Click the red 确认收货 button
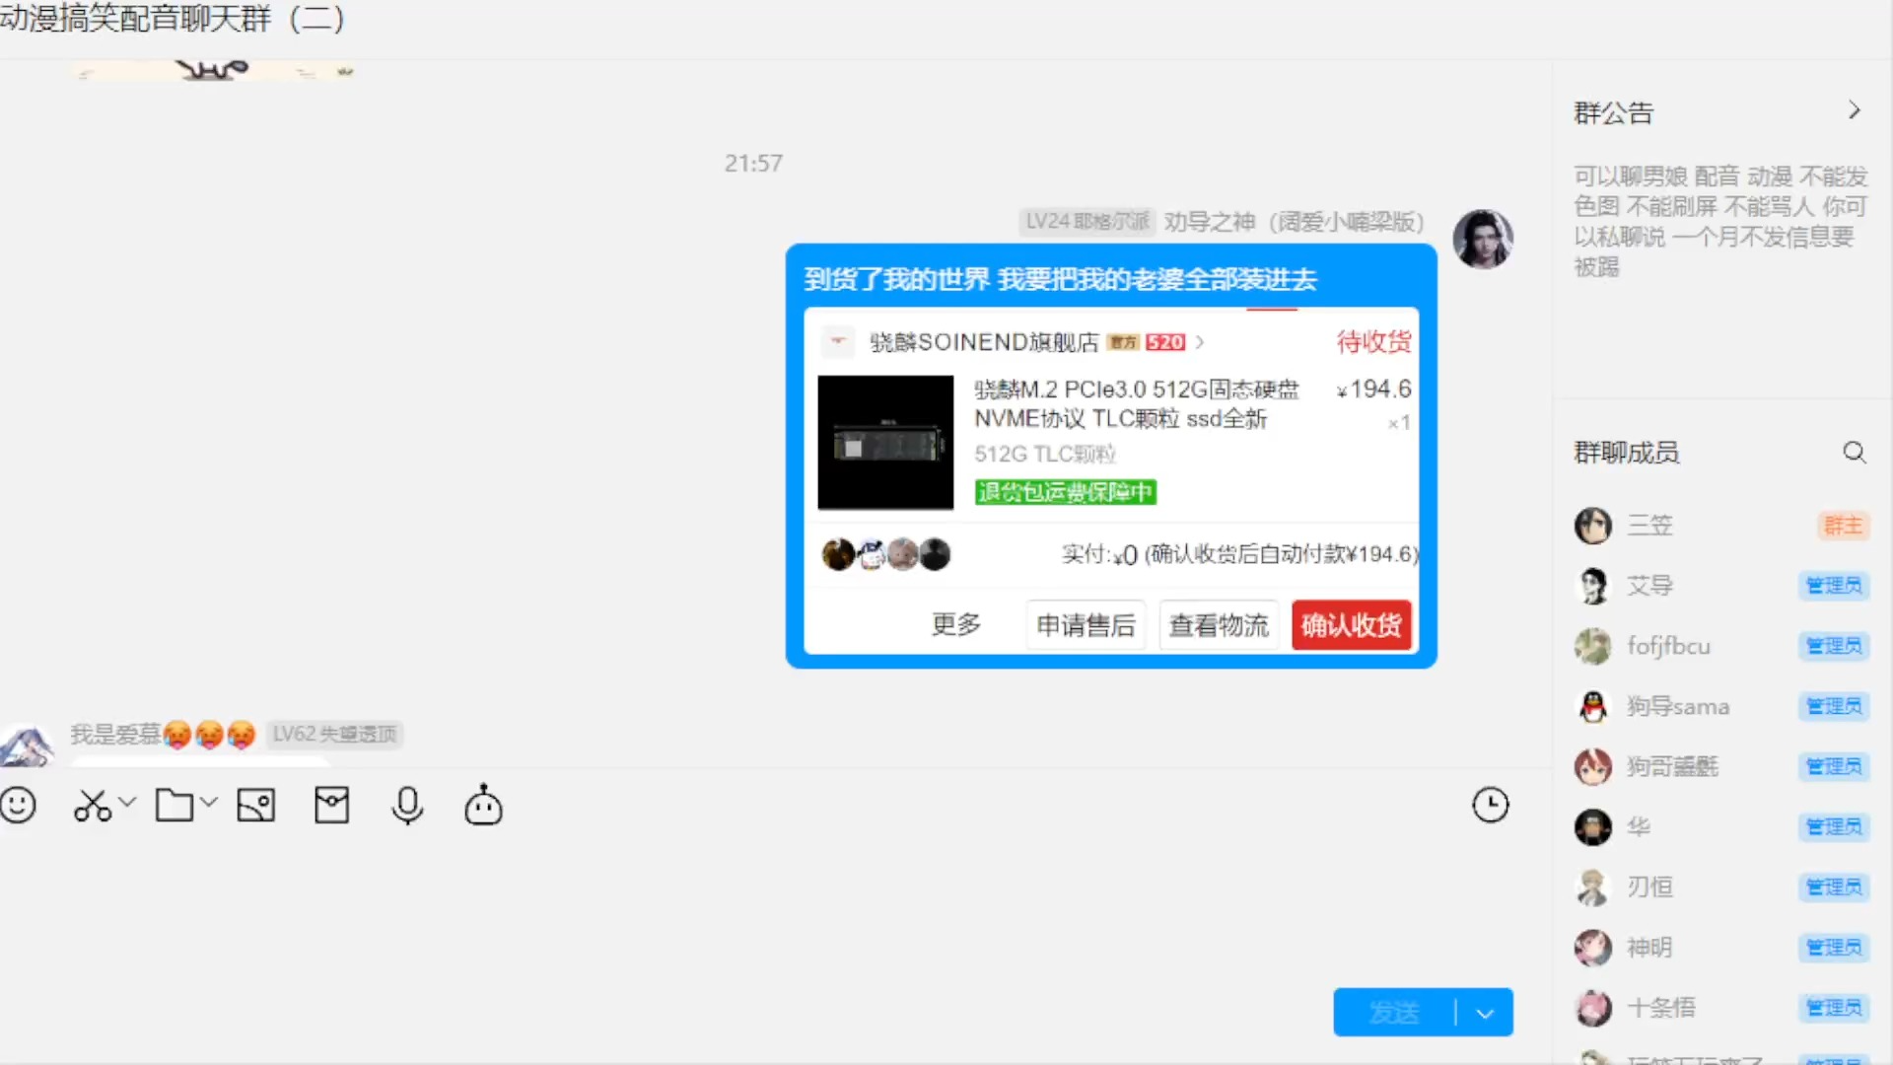This screenshot has height=1065, width=1893. 1351,625
